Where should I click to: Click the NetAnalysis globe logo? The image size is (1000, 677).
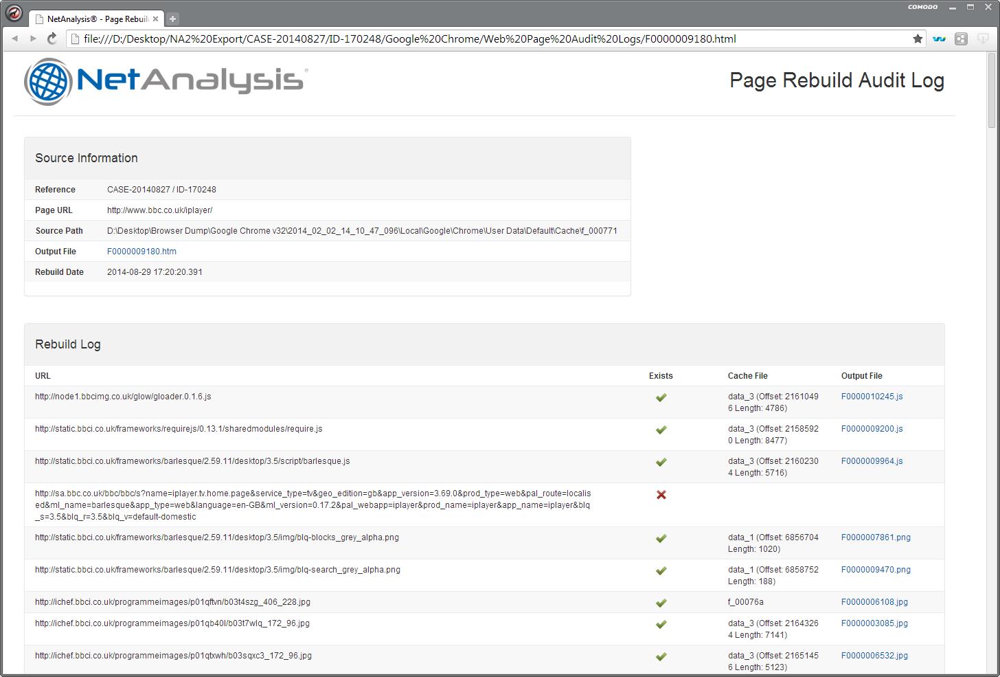pyautogui.click(x=48, y=82)
